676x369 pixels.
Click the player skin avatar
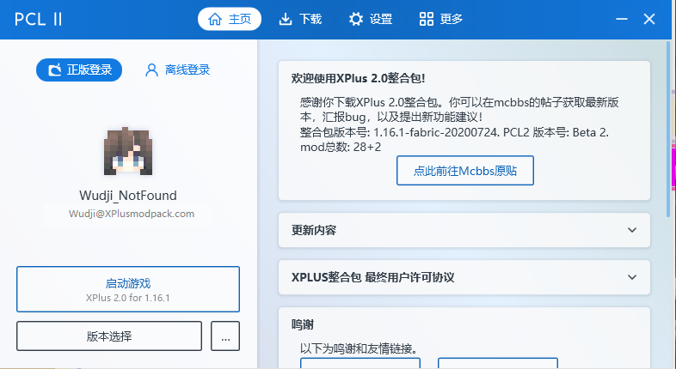[x=128, y=151]
